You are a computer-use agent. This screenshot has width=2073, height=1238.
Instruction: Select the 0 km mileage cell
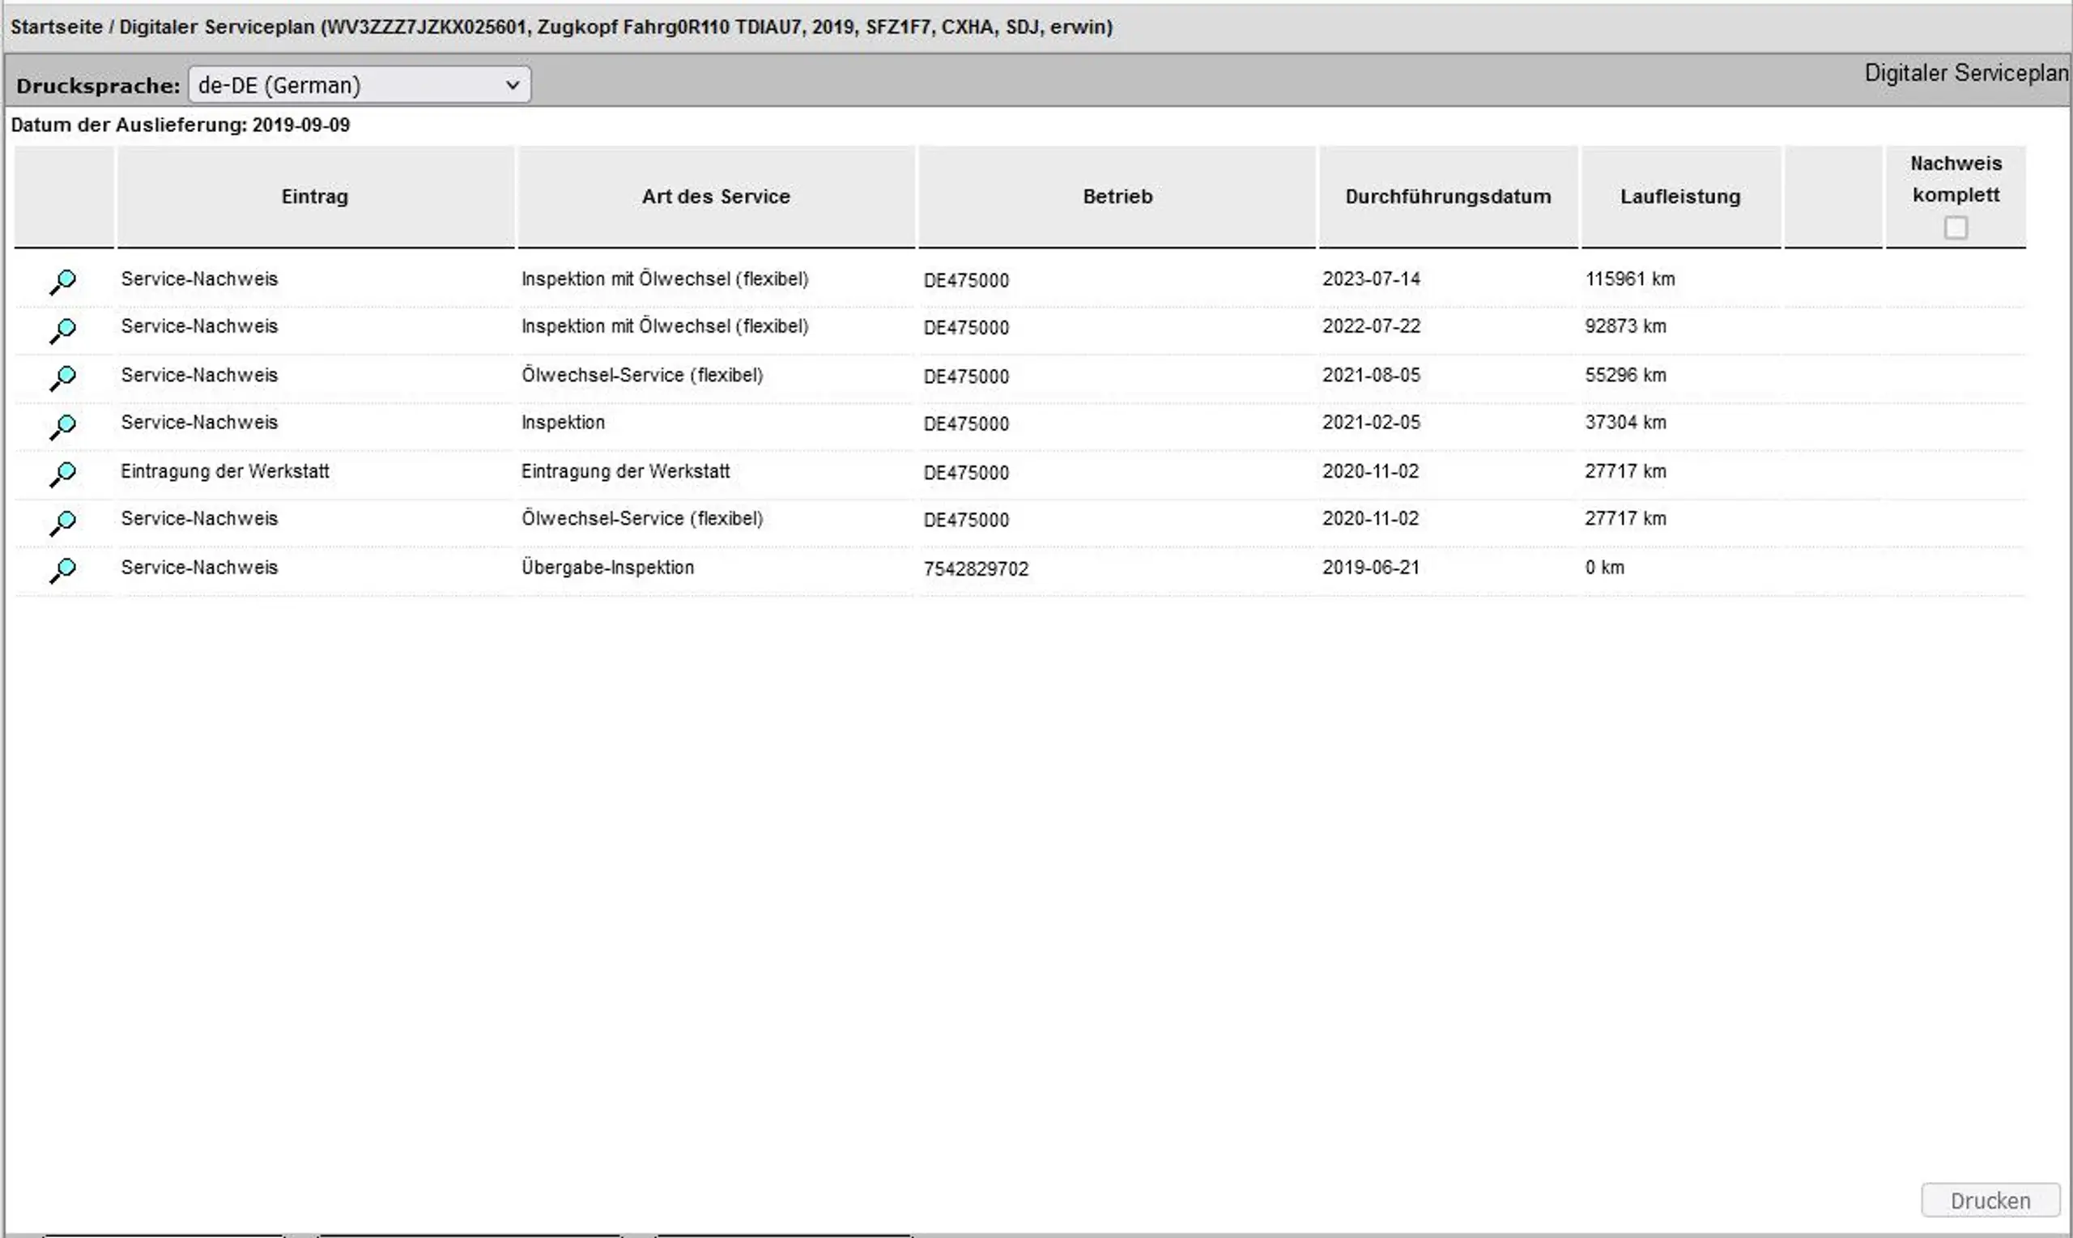point(1604,568)
